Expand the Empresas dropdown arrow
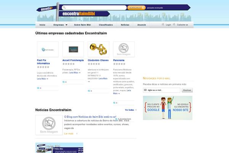The height and width of the screenshot is (153, 229). point(66,25)
